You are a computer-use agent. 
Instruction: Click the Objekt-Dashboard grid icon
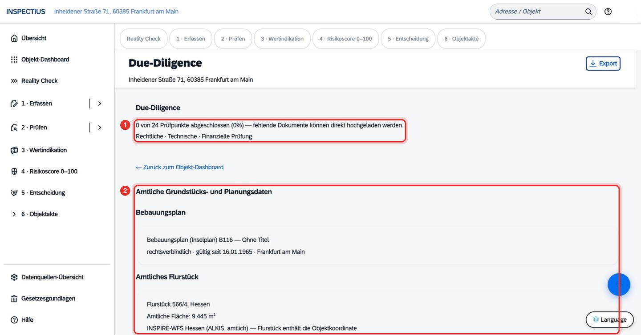click(x=14, y=60)
